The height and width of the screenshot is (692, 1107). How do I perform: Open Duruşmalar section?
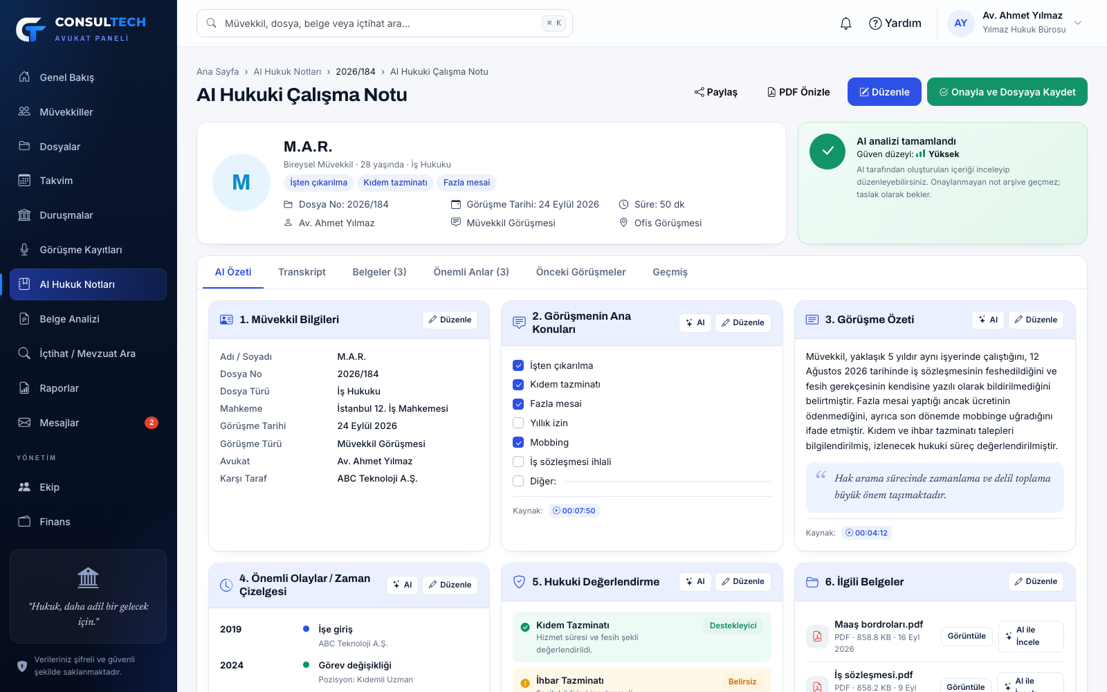[88, 215]
